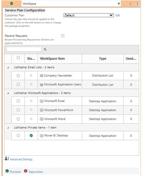Enable the Resend Requests checkbox
142x176 pixels.
click(63, 36)
